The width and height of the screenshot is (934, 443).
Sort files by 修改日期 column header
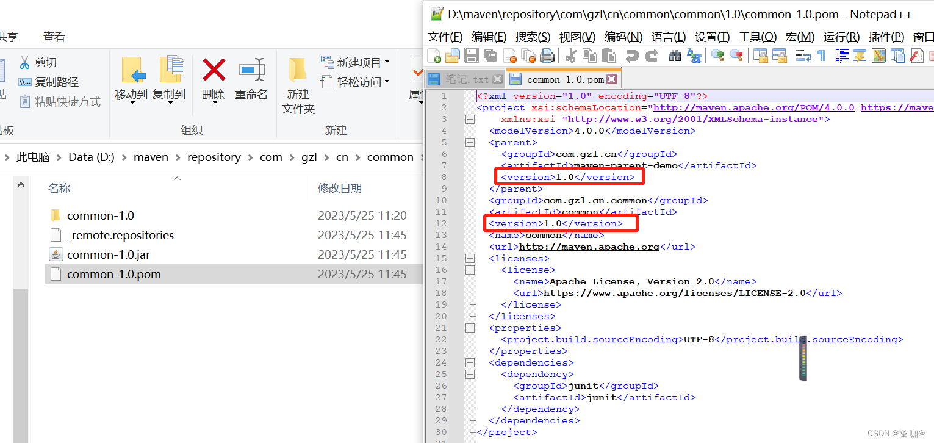340,189
